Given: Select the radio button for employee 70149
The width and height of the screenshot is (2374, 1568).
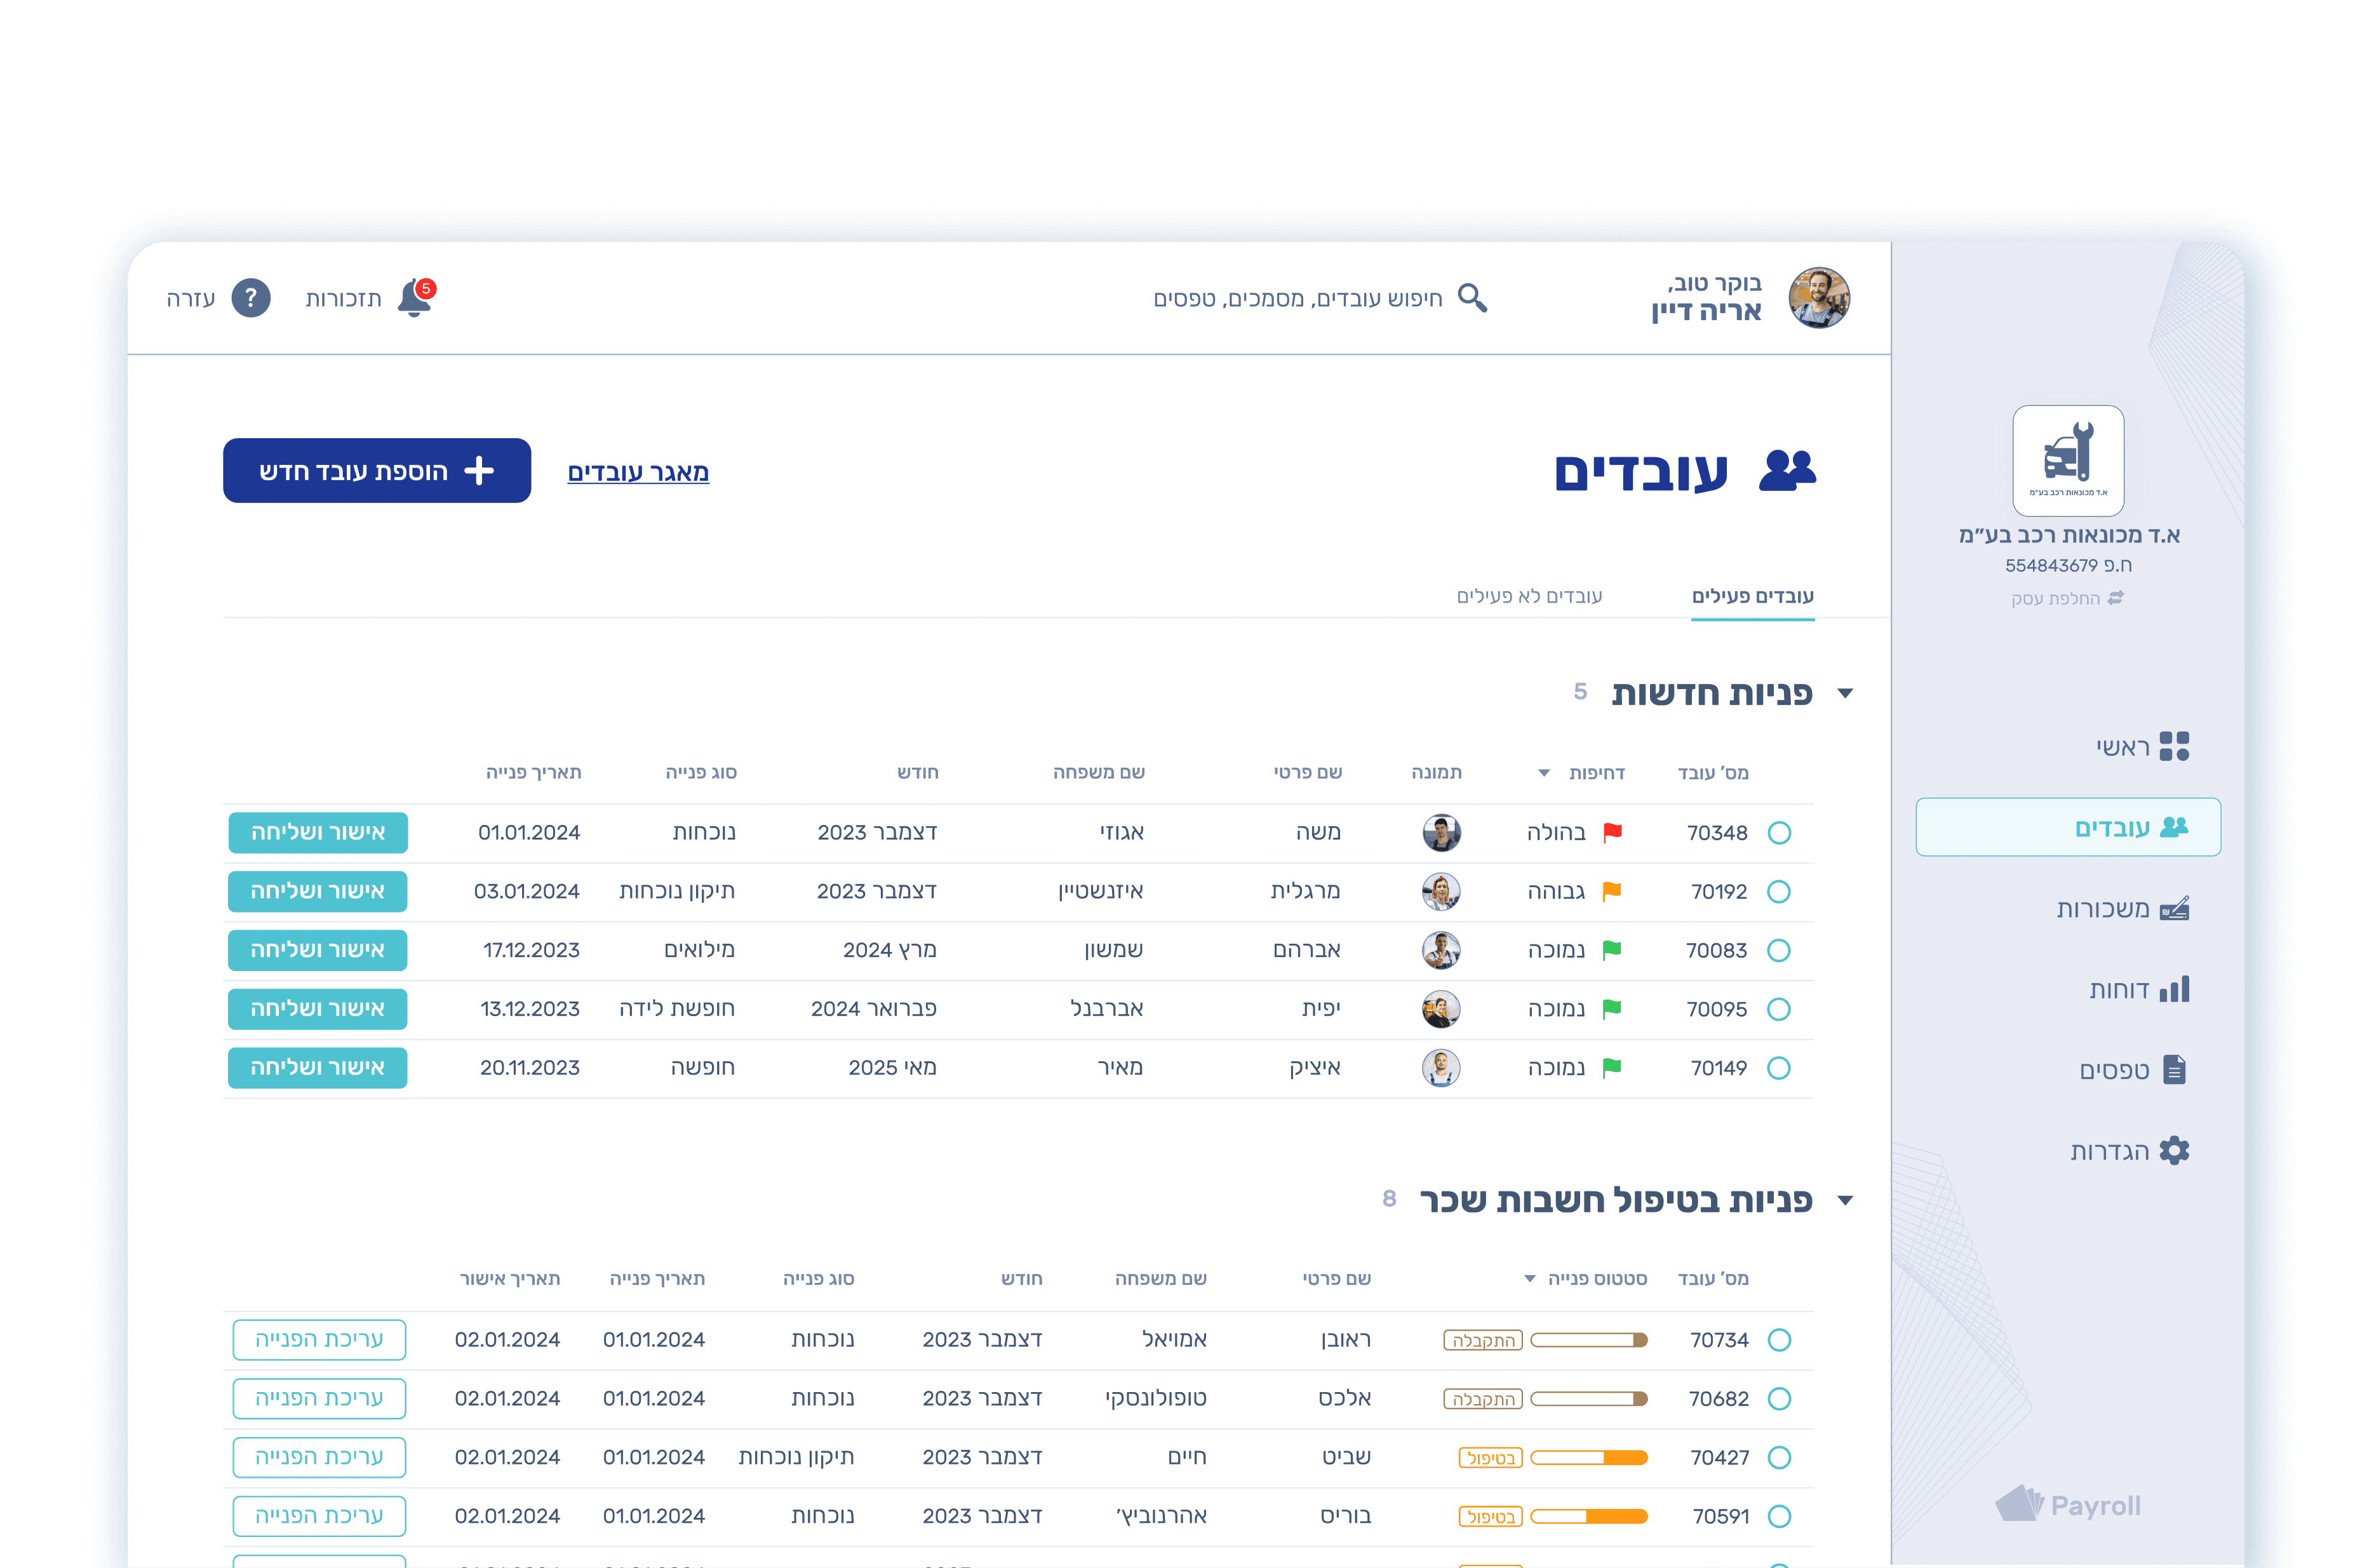Looking at the screenshot, I should [x=1779, y=1068].
